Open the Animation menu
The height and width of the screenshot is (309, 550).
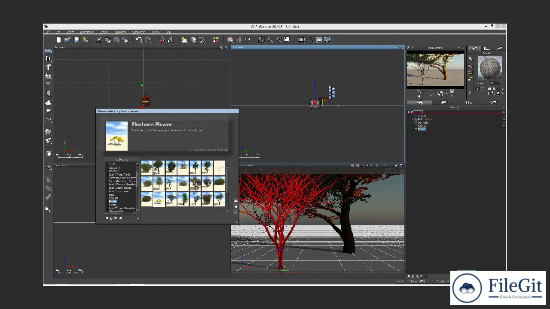[120, 32]
